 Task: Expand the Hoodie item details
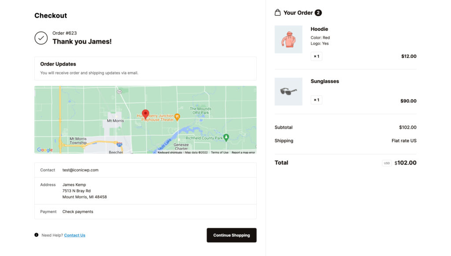[319, 29]
